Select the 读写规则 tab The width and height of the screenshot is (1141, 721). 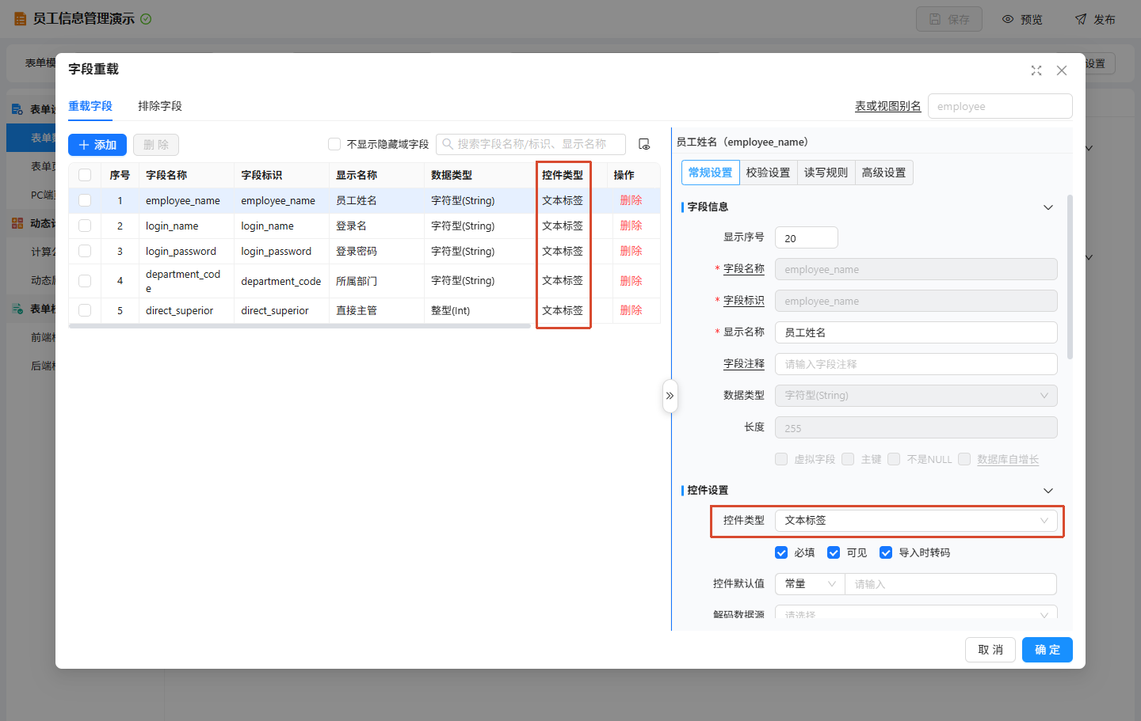click(826, 173)
